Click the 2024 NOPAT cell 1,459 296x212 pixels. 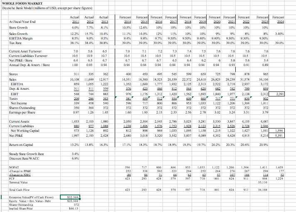pos(279,167)
